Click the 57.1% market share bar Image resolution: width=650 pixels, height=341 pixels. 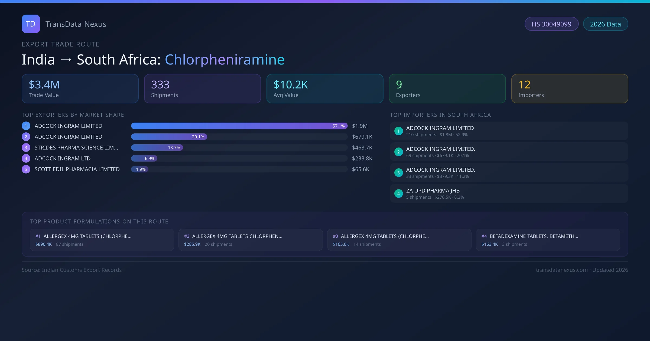coord(239,126)
